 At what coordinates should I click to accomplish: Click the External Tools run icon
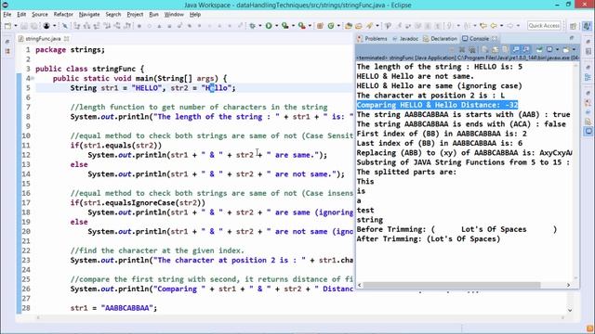click(301, 26)
